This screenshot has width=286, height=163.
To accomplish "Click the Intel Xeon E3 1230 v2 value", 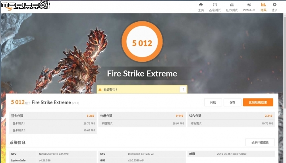I will coord(141,154).
